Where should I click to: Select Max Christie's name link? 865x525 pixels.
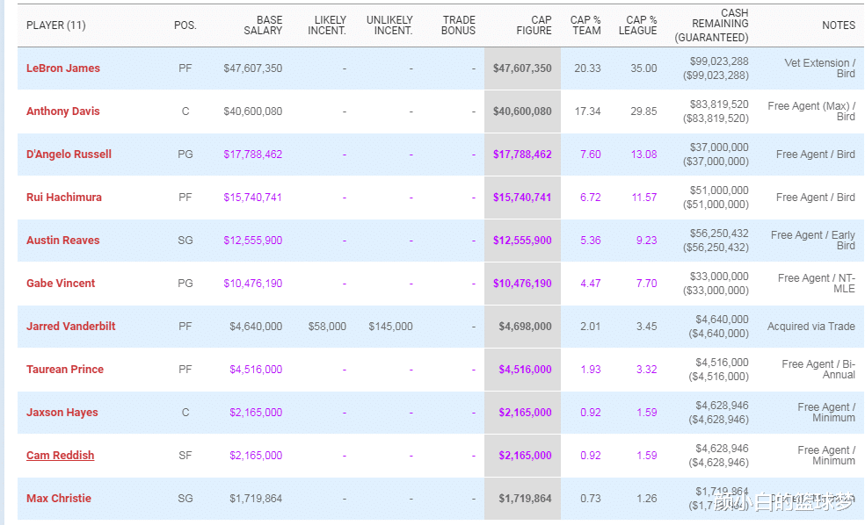(59, 498)
